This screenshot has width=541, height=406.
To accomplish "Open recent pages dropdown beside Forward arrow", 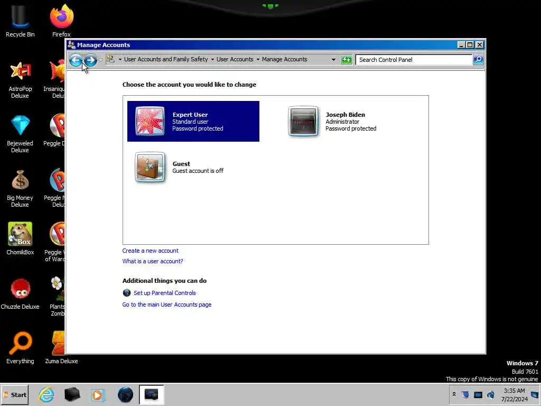I will pos(100,60).
